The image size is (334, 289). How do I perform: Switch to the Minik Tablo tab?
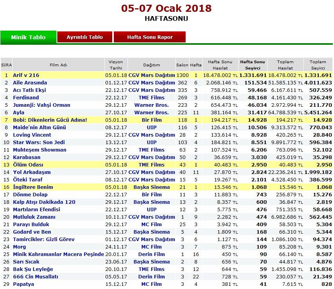tap(28, 37)
